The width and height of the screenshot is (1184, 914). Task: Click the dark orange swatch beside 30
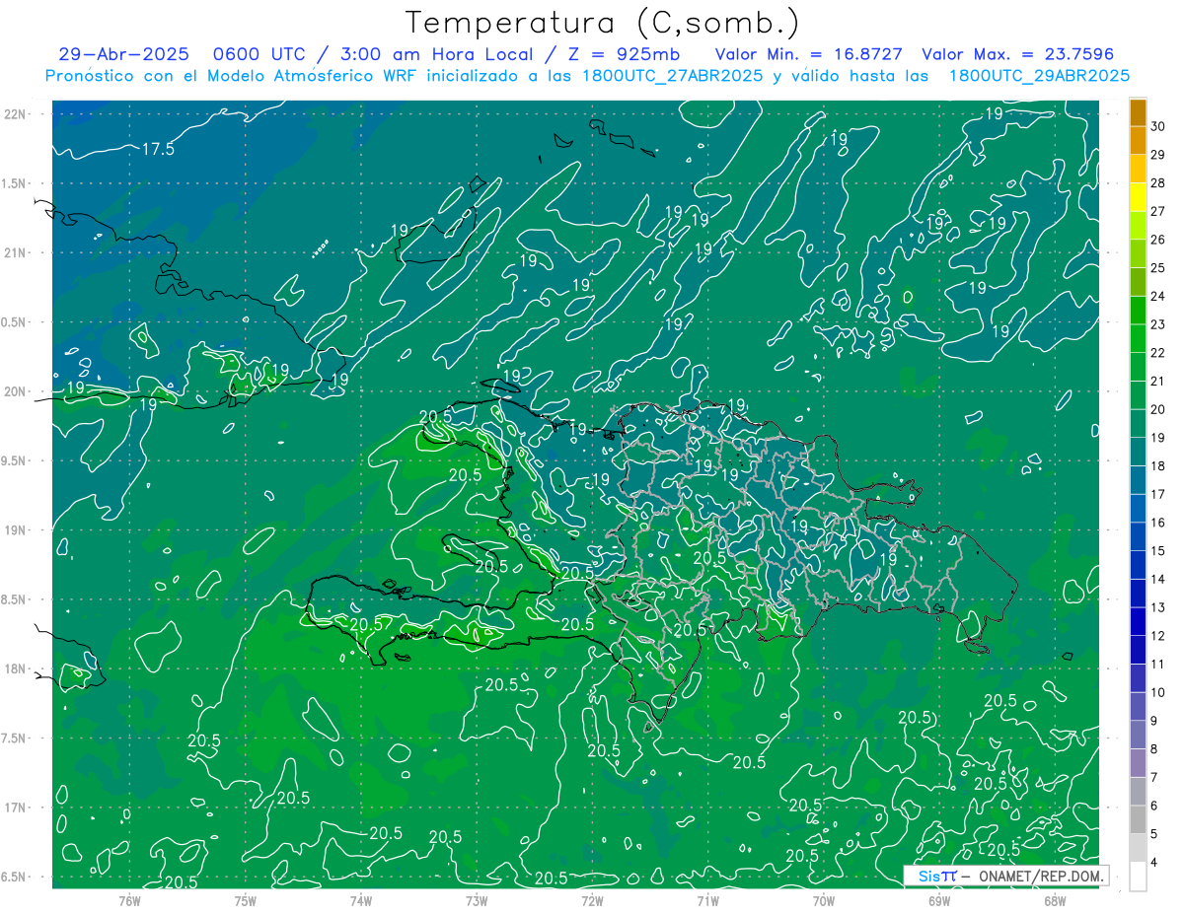click(1138, 113)
